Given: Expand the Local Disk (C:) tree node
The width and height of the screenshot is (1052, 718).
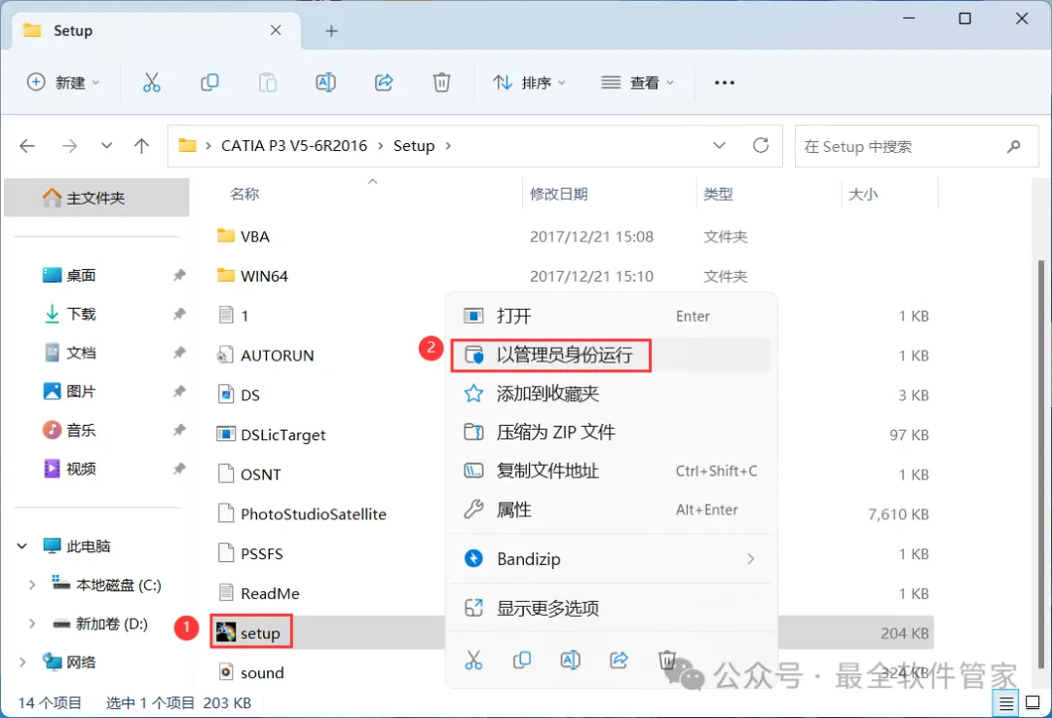Looking at the screenshot, I should click(x=31, y=586).
